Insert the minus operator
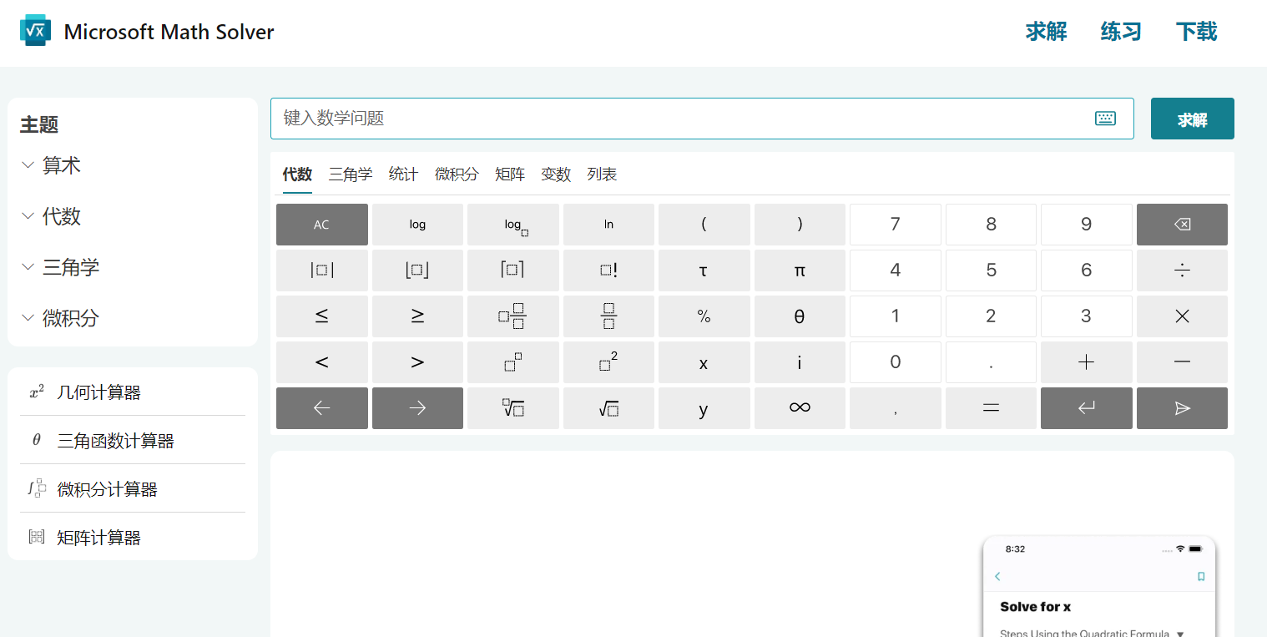The height and width of the screenshot is (637, 1267). pos(1182,362)
